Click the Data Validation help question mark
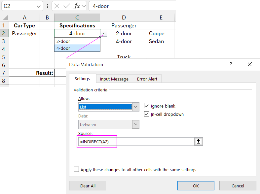260x194 pixels. pos(231,64)
